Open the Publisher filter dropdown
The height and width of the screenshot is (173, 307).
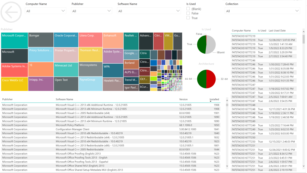pos(91,11)
